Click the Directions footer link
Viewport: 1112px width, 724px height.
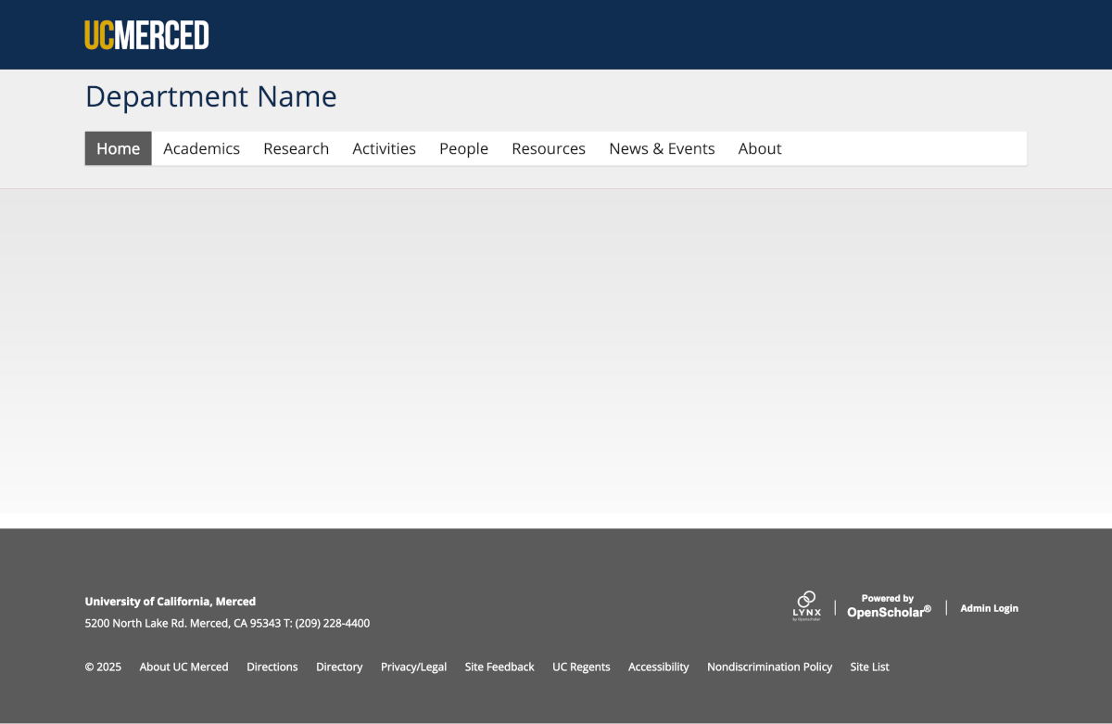pos(272,667)
